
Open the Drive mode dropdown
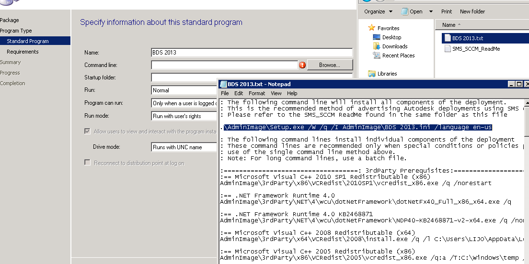184,147
